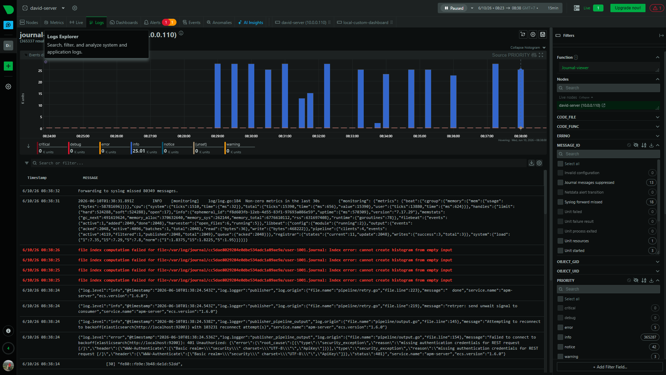Check Unit resources filter
Image resolution: width=666 pixels, height=375 pixels.
pos(560,241)
